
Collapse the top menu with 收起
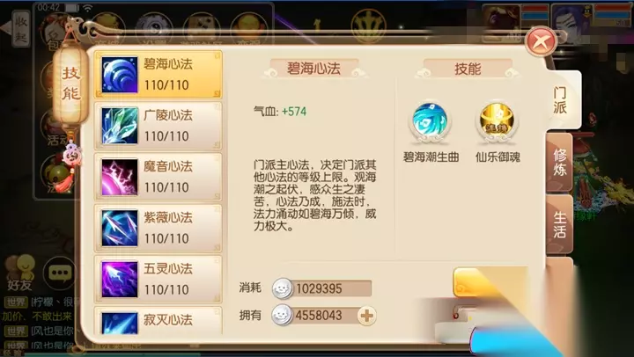coord(19,28)
